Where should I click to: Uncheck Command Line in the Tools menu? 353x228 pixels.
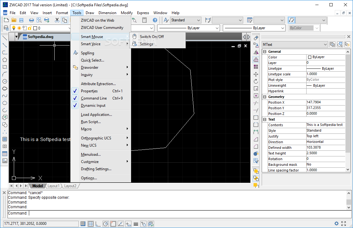101,98
